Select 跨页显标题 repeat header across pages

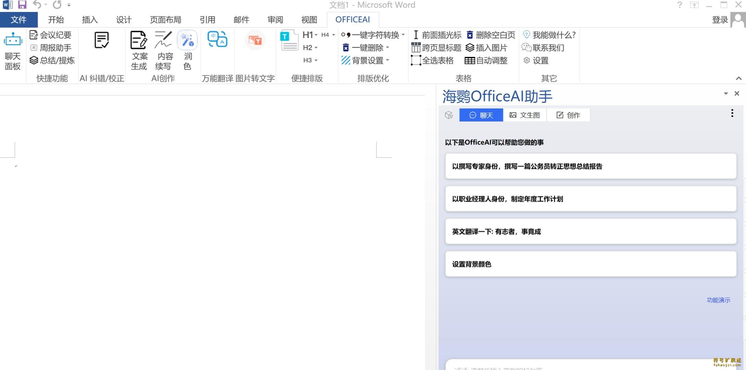coord(437,48)
